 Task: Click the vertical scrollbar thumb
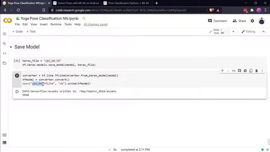point(268,142)
